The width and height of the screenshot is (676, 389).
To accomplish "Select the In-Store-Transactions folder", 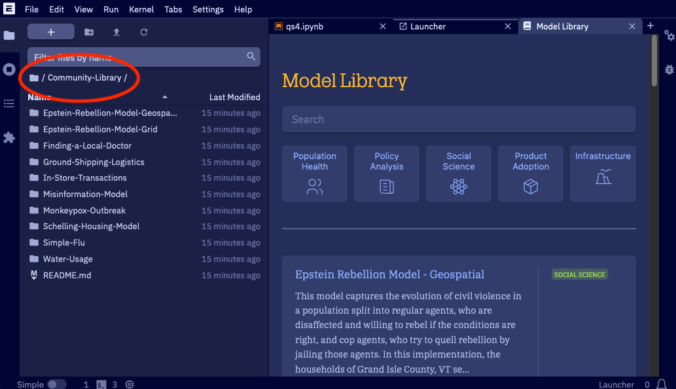I will coord(145,177).
